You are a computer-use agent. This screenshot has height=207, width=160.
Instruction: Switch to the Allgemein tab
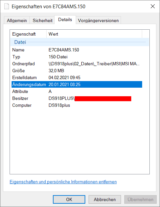(17, 20)
